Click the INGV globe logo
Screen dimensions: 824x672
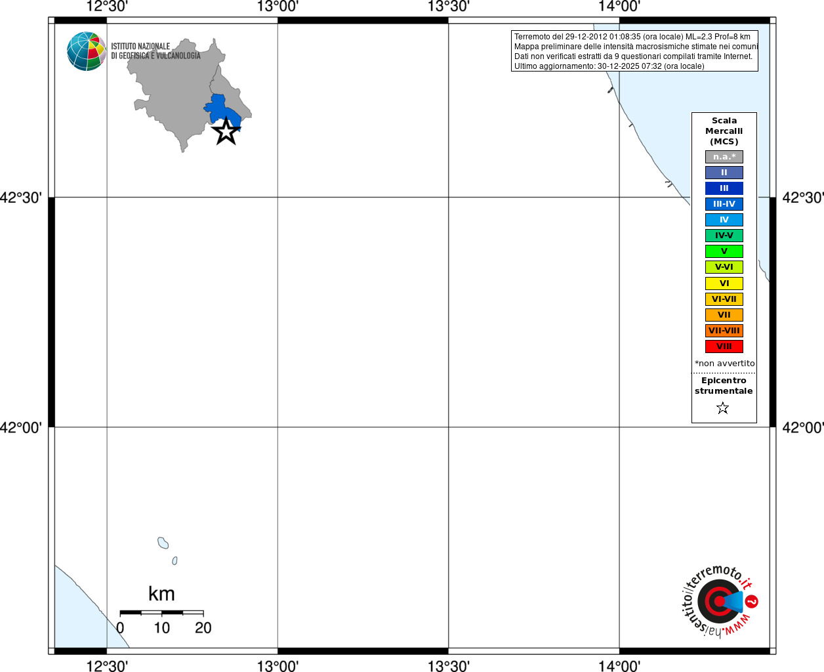tap(87, 51)
